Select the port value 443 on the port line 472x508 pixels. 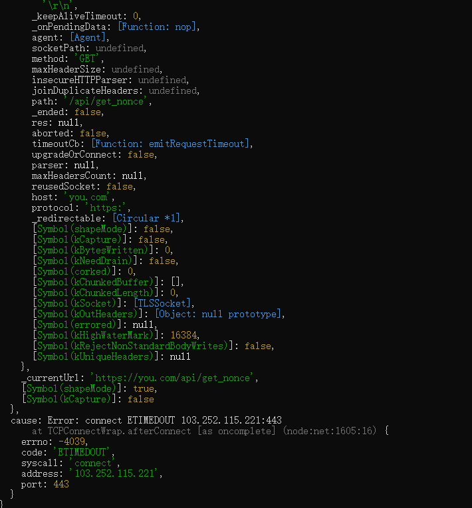pos(60,484)
